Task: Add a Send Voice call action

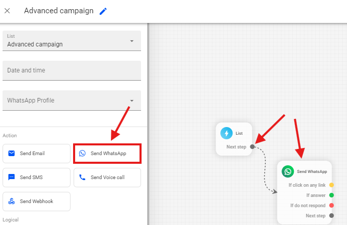Action: [x=107, y=178]
